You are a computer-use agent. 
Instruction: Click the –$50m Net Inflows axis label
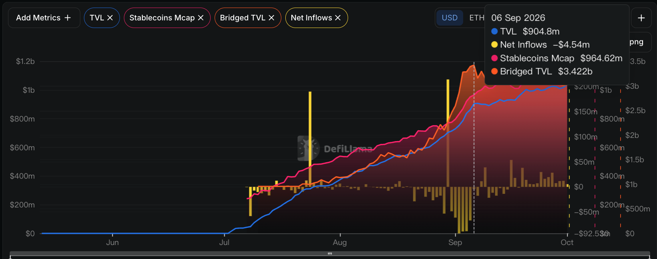587,212
